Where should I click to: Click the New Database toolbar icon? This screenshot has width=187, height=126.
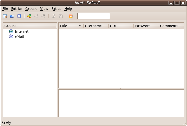coord(5,16)
